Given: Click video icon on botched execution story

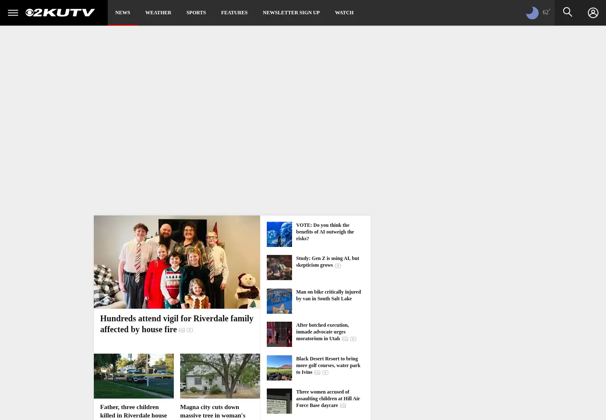Looking at the screenshot, I should tap(353, 339).
